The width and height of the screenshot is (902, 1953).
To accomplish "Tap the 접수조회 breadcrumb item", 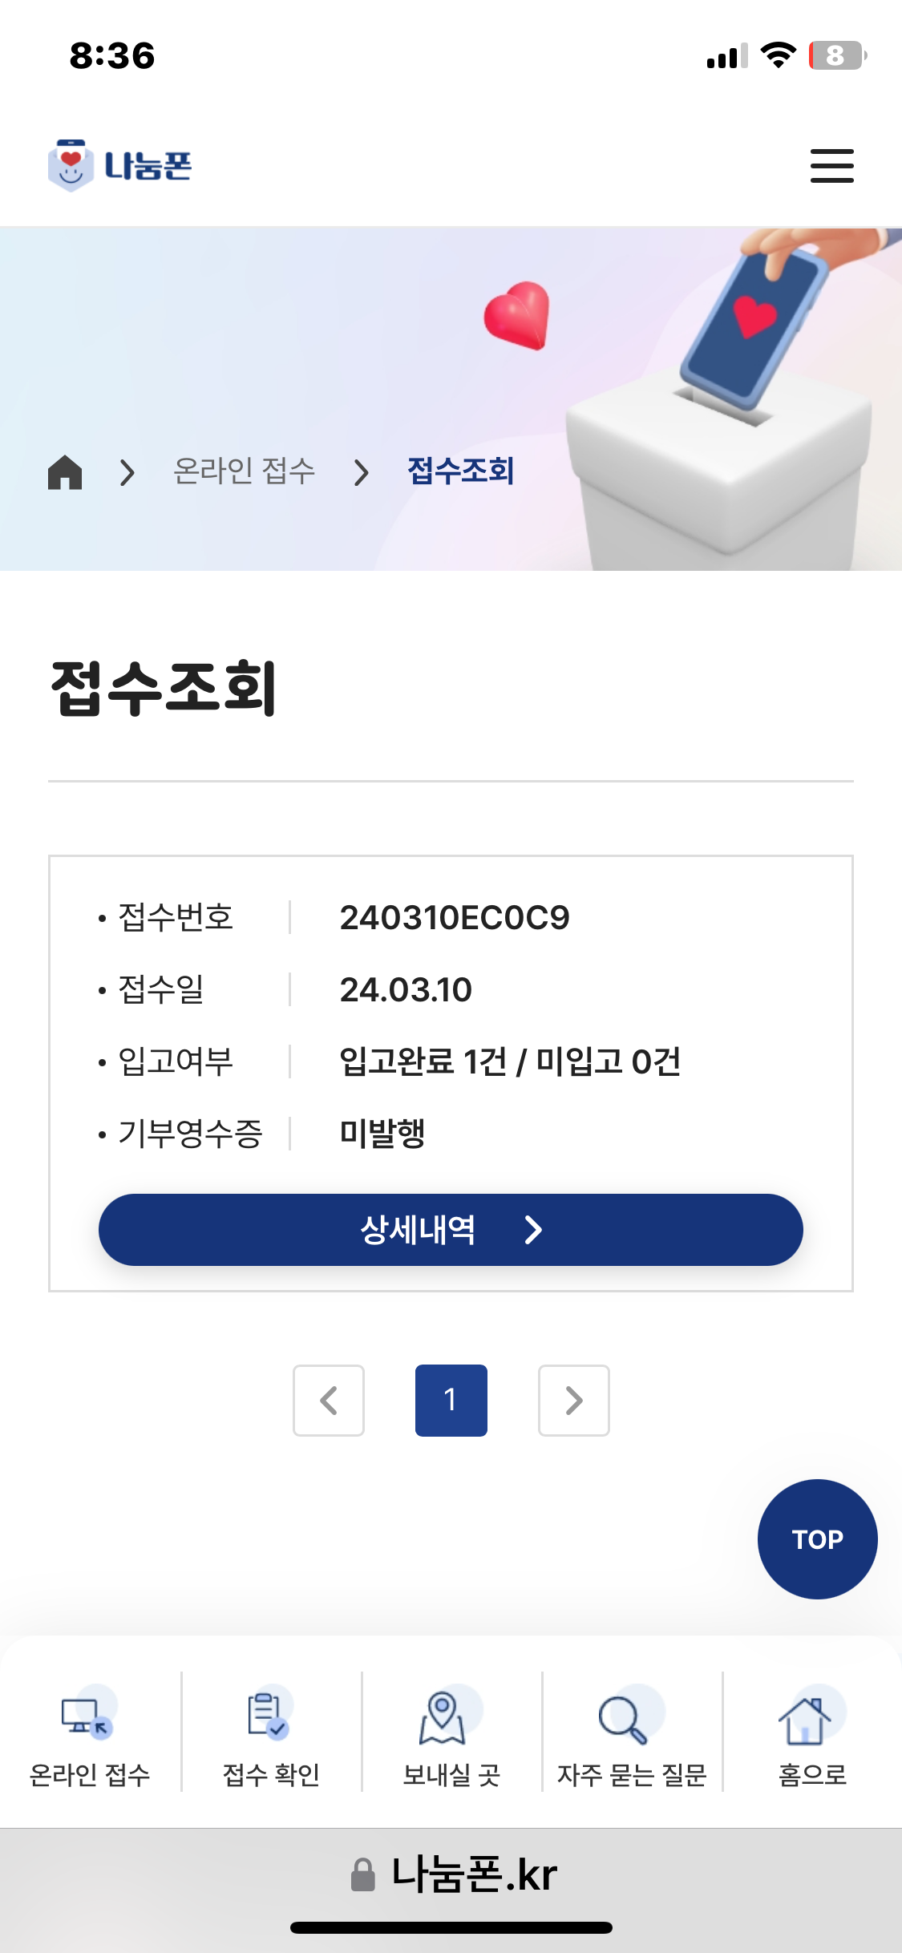I will [x=460, y=471].
